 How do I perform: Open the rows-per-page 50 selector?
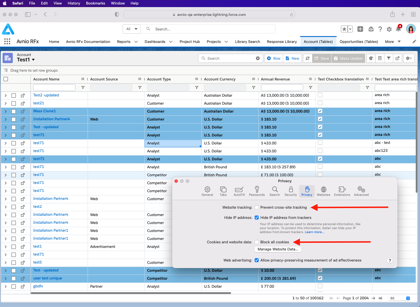[400, 298]
